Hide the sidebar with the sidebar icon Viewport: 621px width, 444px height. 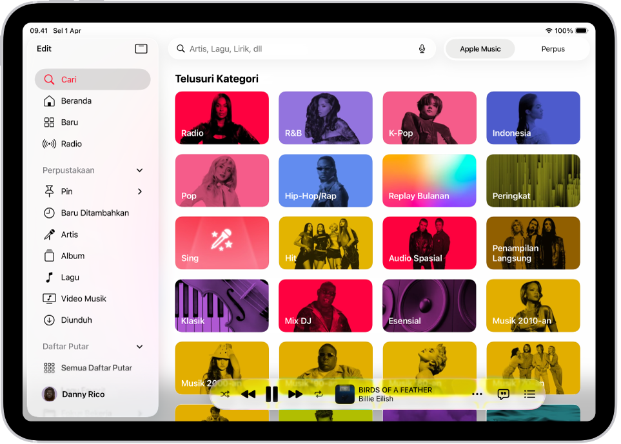pos(141,48)
